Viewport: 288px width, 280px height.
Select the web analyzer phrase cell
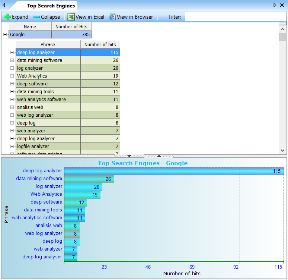pyautogui.click(x=48, y=130)
